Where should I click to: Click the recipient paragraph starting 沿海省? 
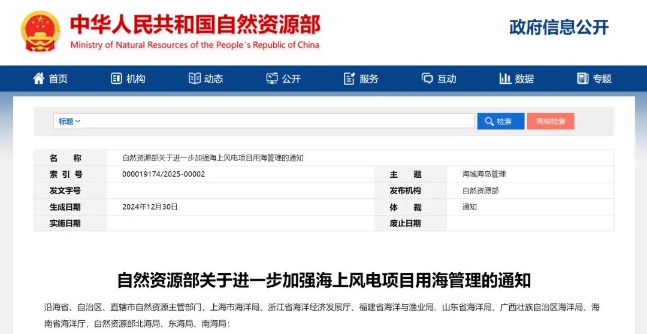322,315
